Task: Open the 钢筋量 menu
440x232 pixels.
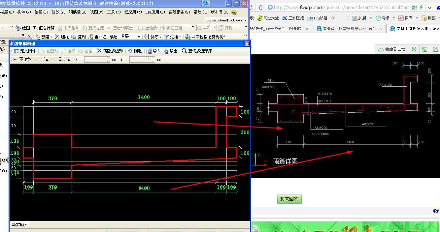Action: [x=77, y=12]
